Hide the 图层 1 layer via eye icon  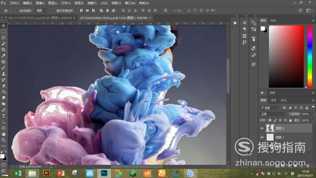pos(262,137)
